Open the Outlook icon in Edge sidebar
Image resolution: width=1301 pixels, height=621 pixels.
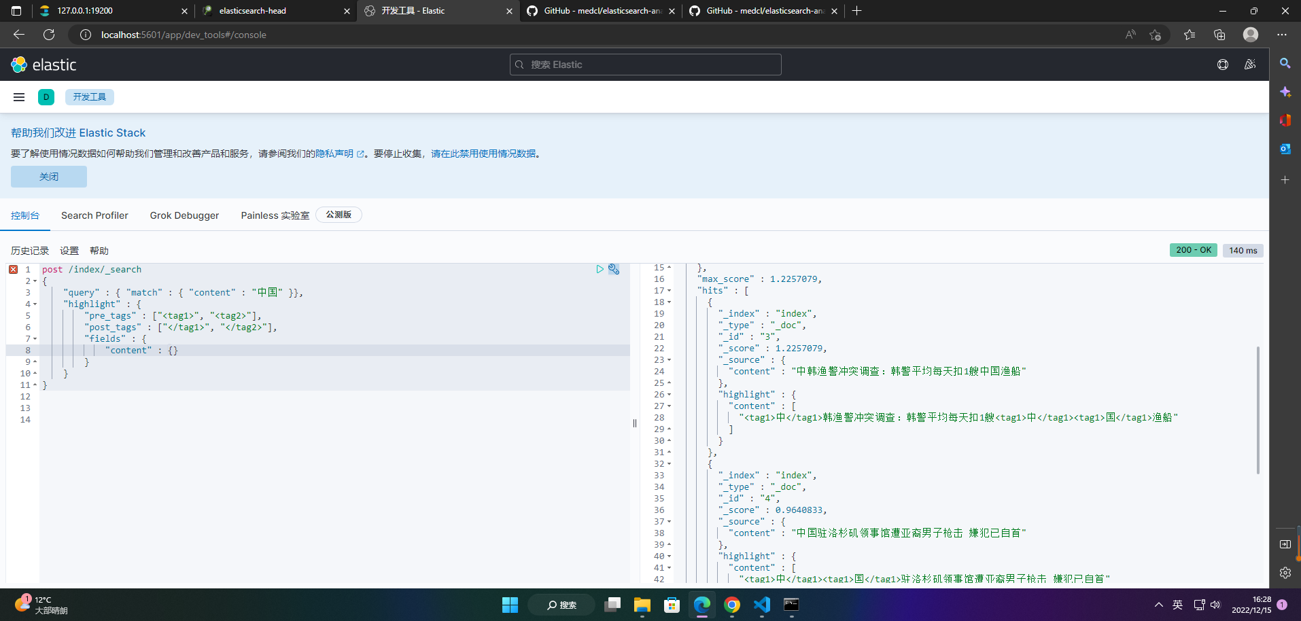pyautogui.click(x=1285, y=149)
